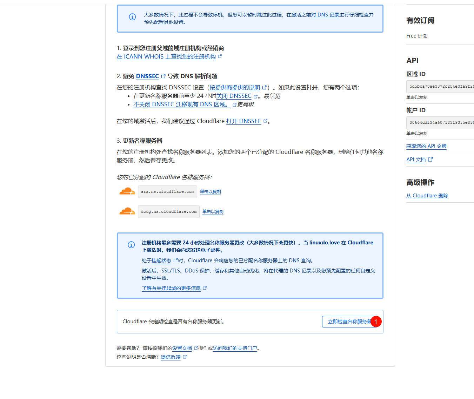Copy ara.ns.cloudflare.com via 单击以复制 link

(211, 191)
